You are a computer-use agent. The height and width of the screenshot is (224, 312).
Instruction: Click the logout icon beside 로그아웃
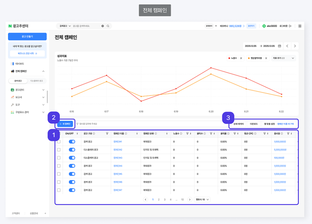click(290, 26)
